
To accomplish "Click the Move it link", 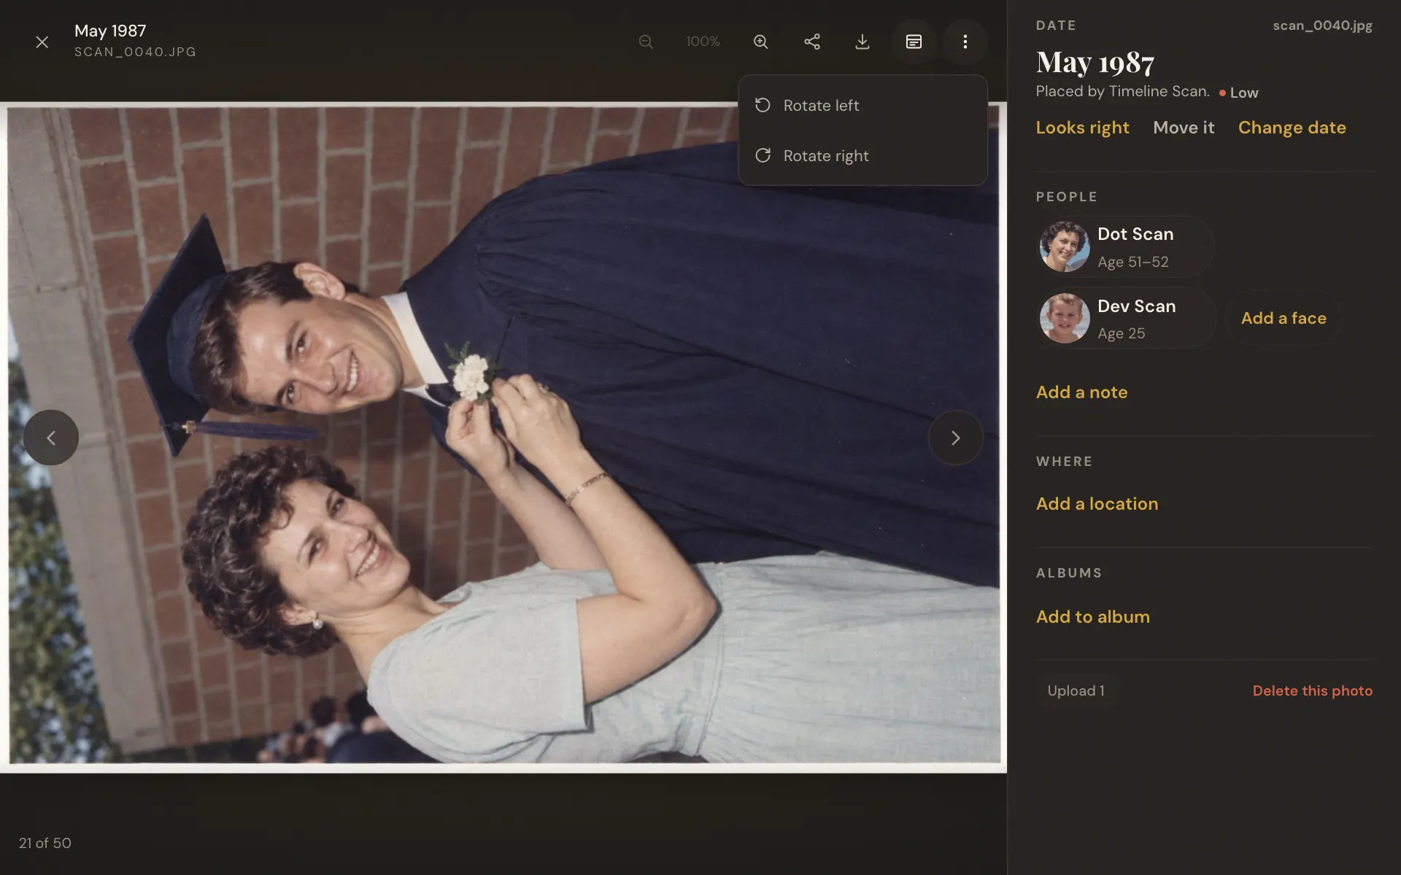I will (x=1184, y=128).
